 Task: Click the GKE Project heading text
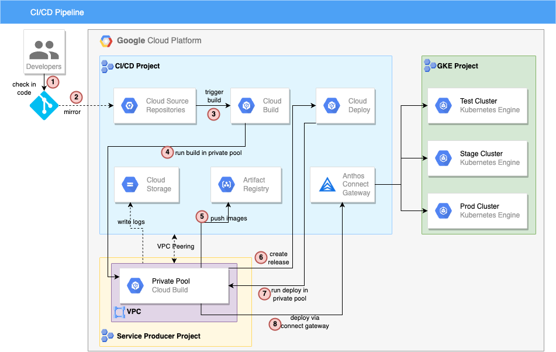point(457,66)
